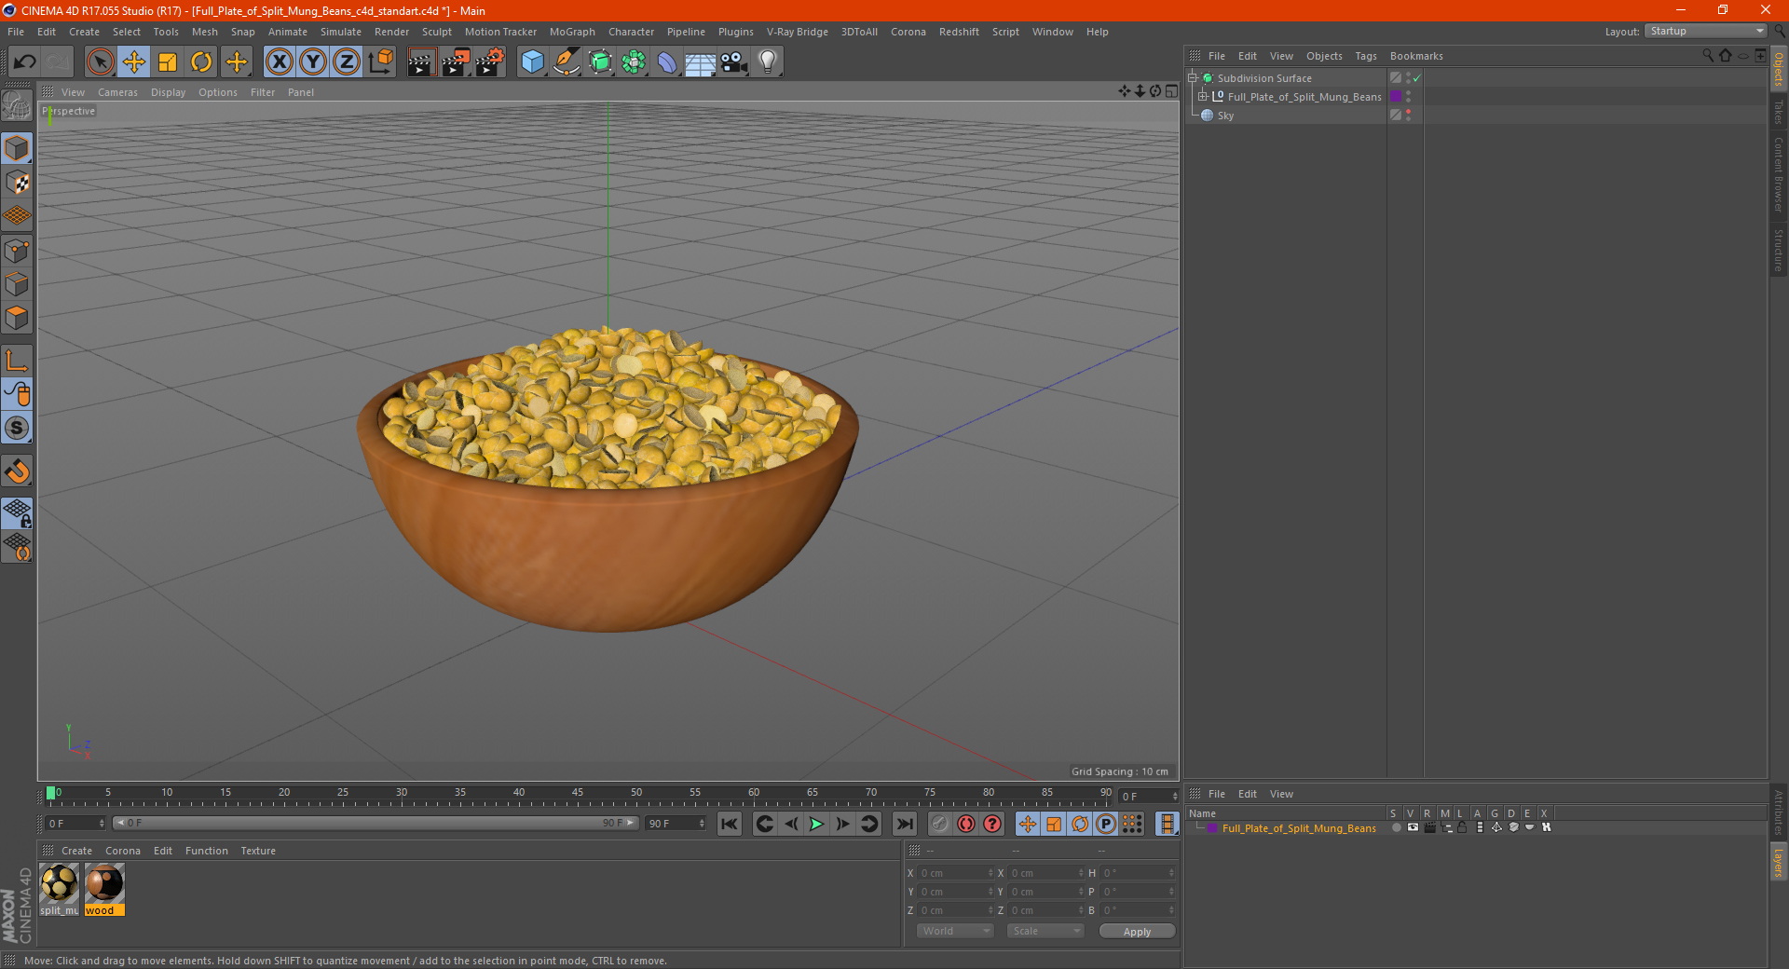Click the Apply button
Image resolution: width=1789 pixels, height=969 pixels.
tap(1137, 931)
